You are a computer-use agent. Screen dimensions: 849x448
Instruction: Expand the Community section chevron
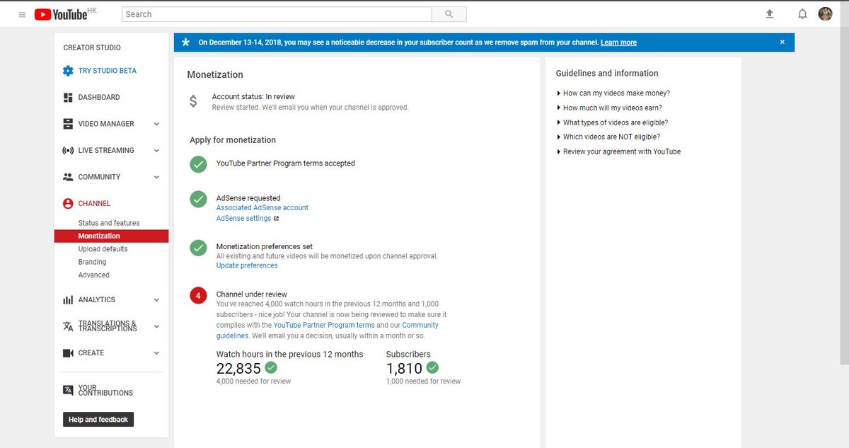click(x=156, y=177)
